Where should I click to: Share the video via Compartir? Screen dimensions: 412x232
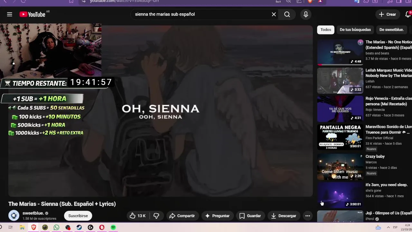pos(182,216)
